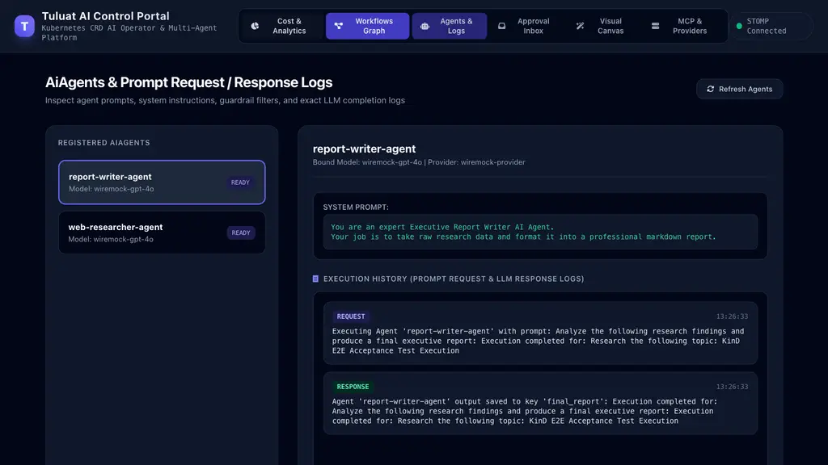Click the Visual Canvas wand icon

tap(580, 26)
